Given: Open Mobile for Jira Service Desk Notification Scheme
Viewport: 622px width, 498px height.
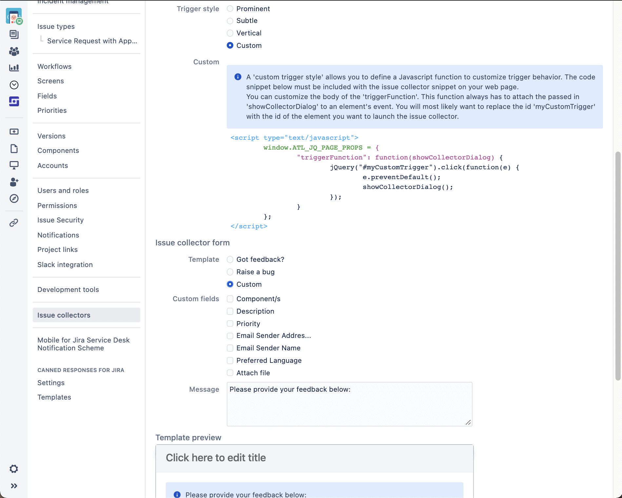Looking at the screenshot, I should pyautogui.click(x=84, y=344).
